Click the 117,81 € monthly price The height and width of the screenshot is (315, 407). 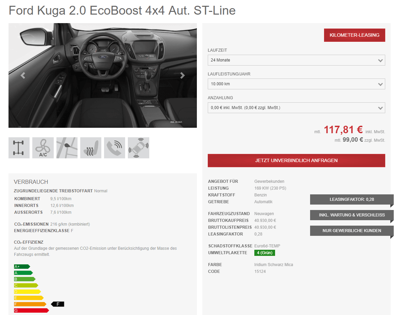[343, 130]
